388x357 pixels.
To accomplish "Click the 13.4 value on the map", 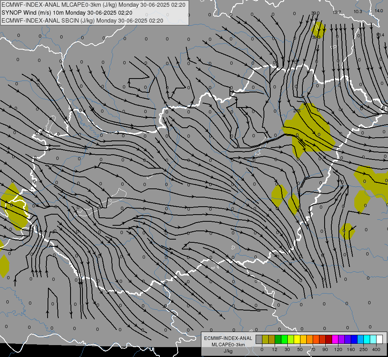I will click(x=380, y=35).
